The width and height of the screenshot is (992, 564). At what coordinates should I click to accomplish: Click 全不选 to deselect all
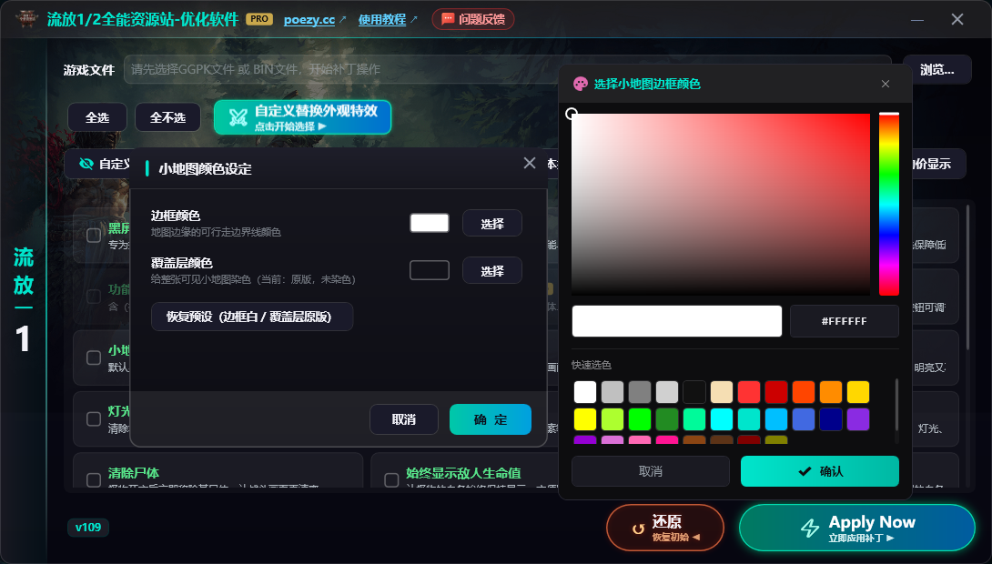click(167, 117)
